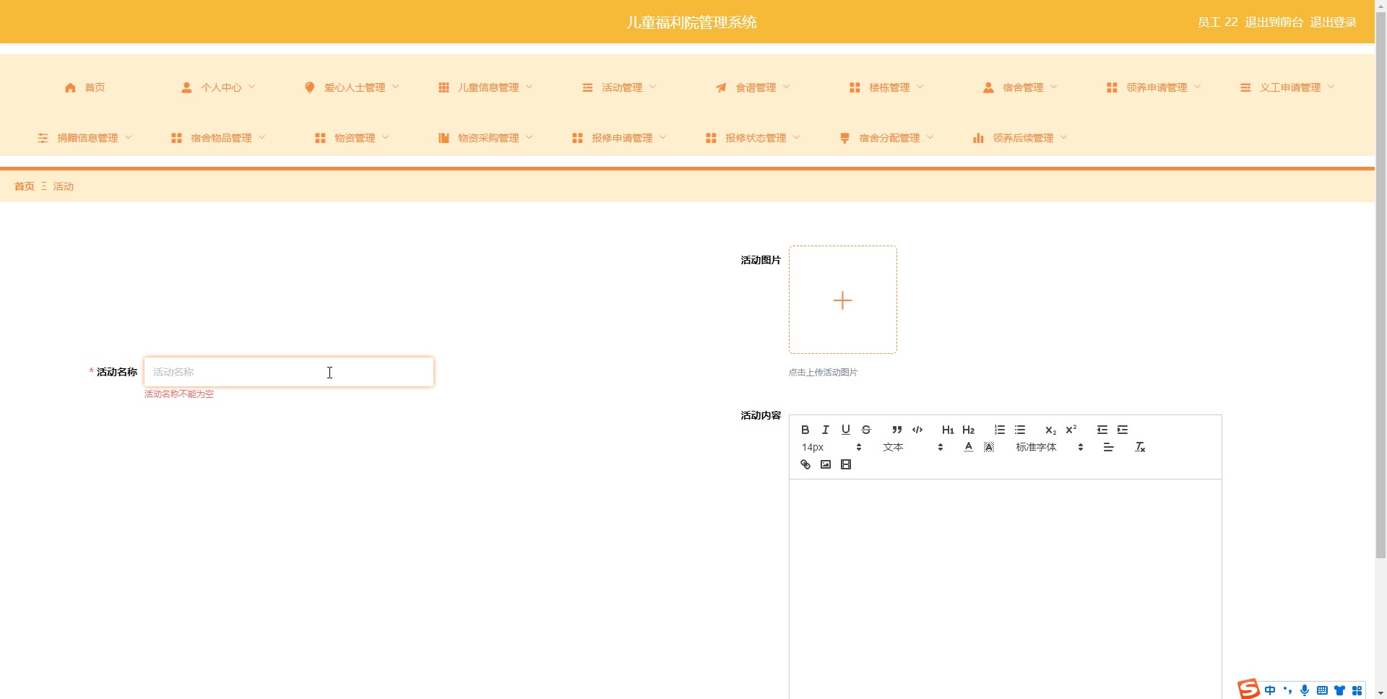Click inside the 活动内容 editor area

1006,589
